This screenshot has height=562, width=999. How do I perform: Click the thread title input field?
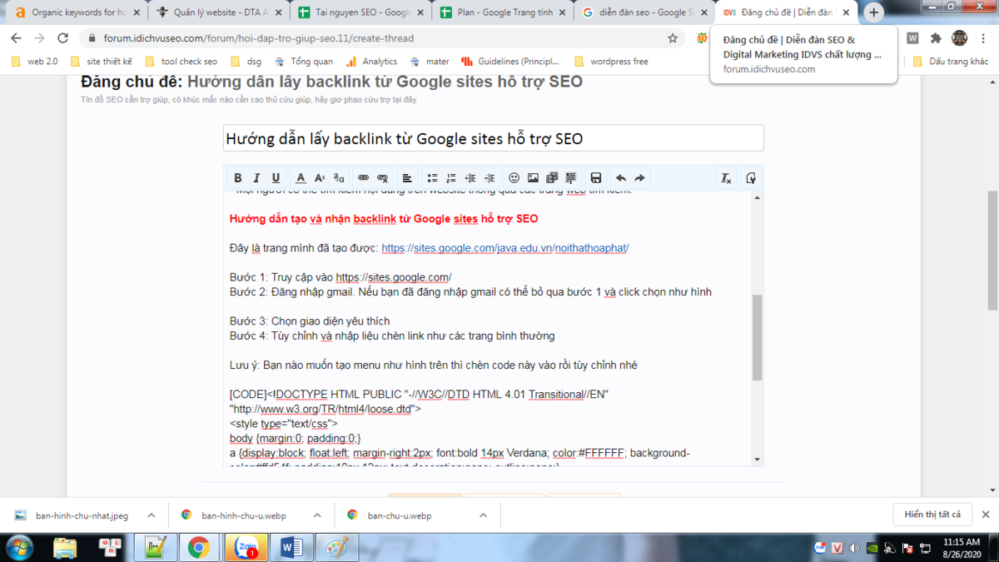493,138
